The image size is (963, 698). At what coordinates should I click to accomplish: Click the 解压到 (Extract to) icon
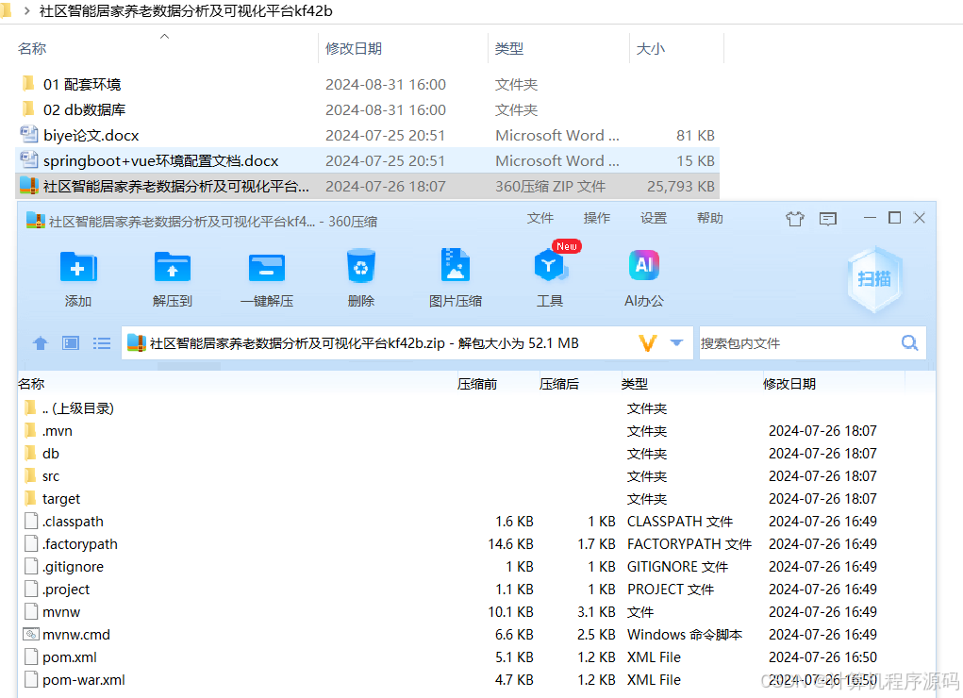tap(172, 267)
